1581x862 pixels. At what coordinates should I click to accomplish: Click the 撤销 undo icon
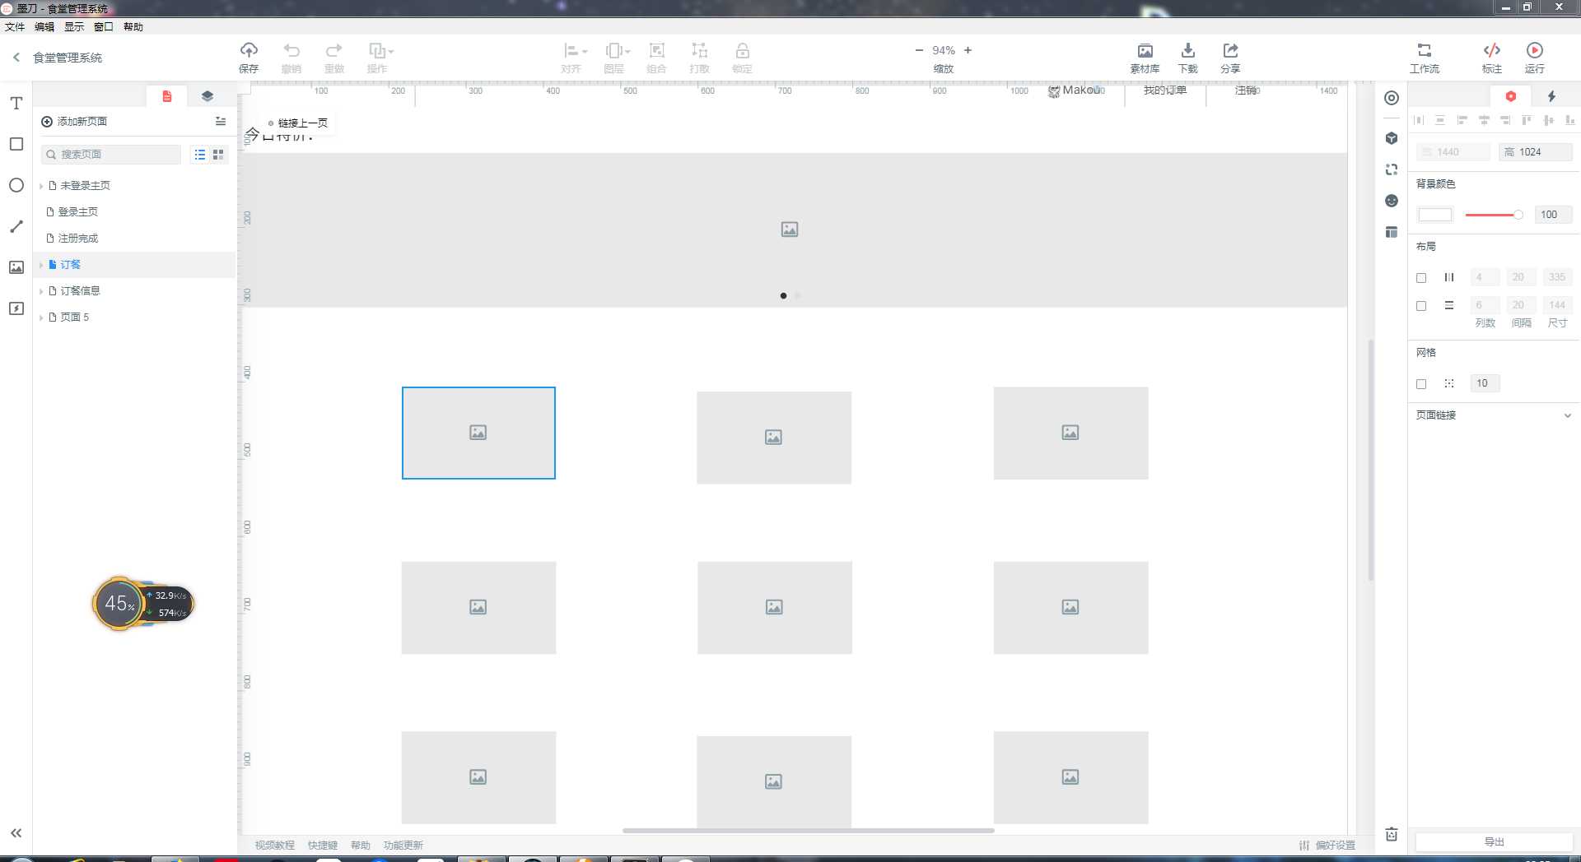(x=291, y=50)
